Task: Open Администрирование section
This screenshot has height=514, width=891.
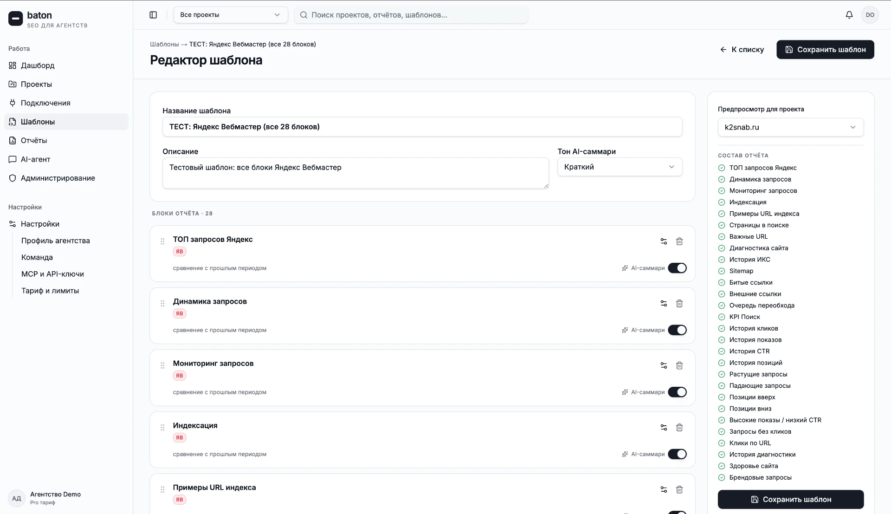Action: [66, 178]
